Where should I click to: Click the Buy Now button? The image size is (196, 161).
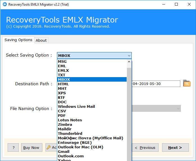[x=32, y=147]
